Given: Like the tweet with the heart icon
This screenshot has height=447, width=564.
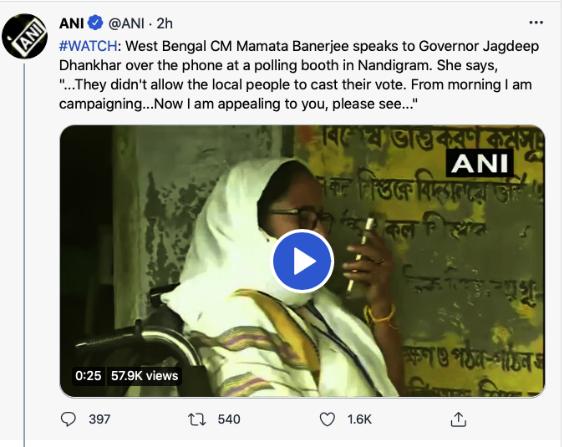Looking at the screenshot, I should click(328, 419).
